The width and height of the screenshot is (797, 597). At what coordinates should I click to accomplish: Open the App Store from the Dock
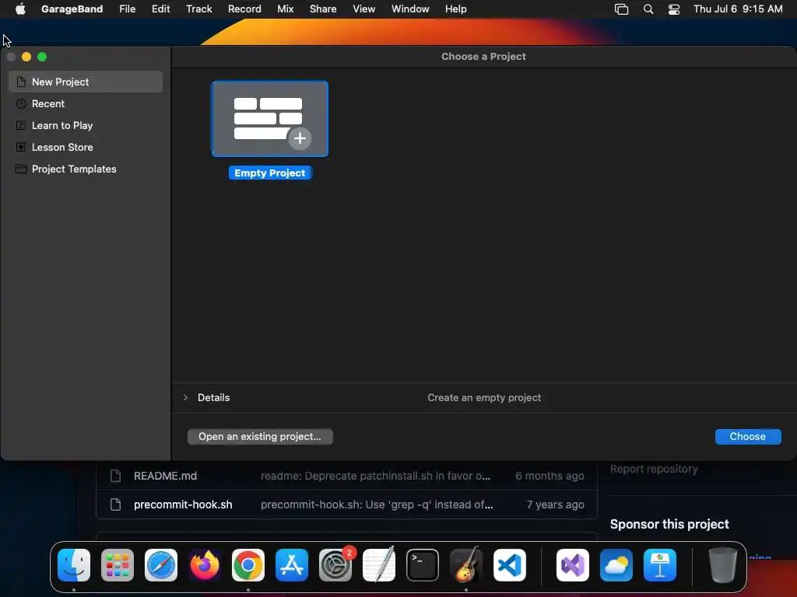tap(292, 565)
